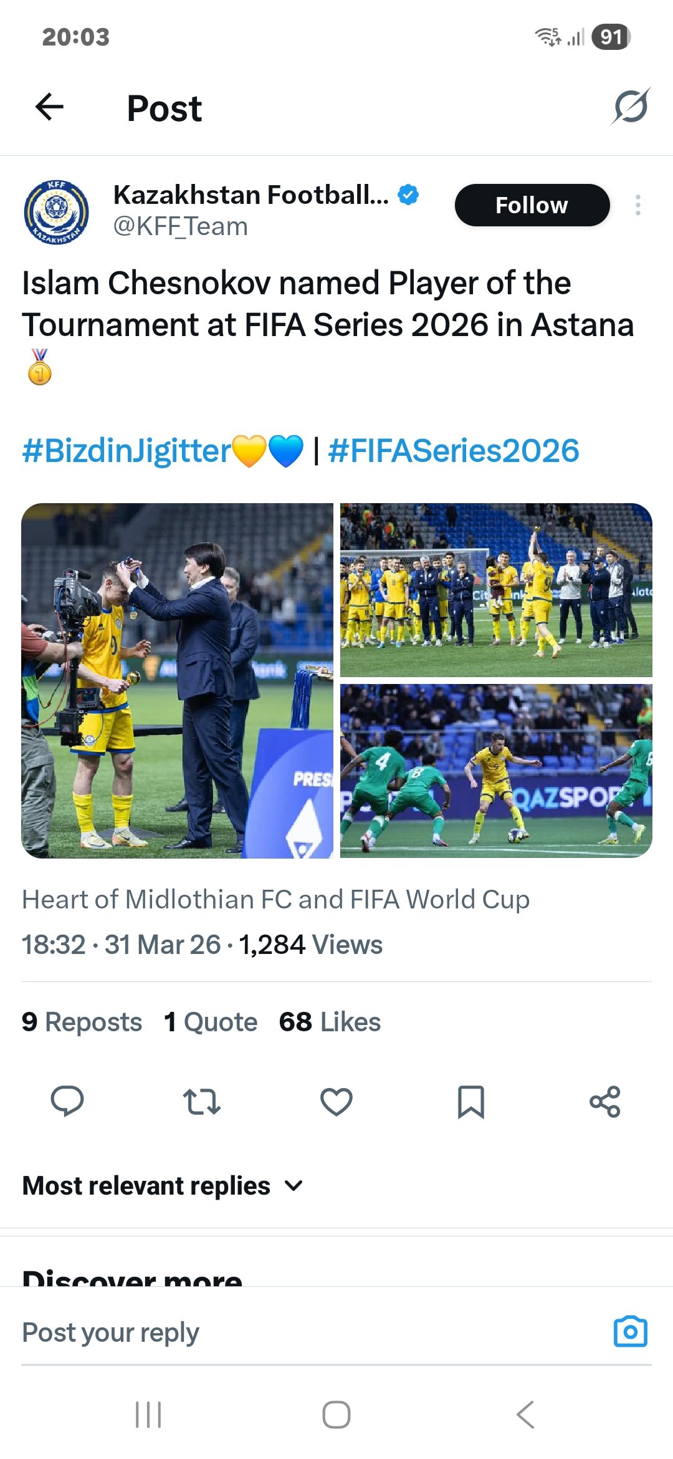
Task: Open the Grok slash-circle icon
Action: (631, 107)
